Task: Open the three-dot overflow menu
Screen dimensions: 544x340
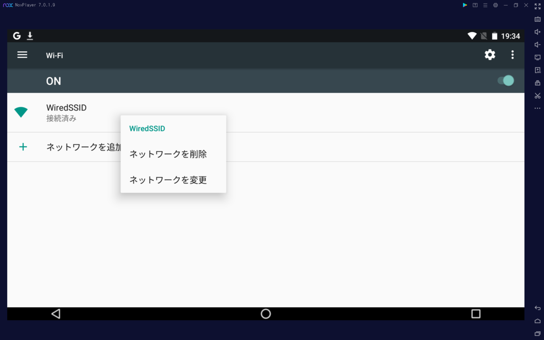Action: point(513,55)
